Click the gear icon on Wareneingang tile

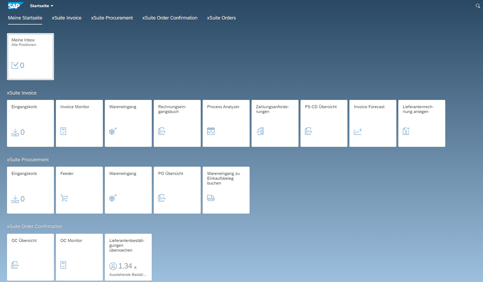click(112, 132)
